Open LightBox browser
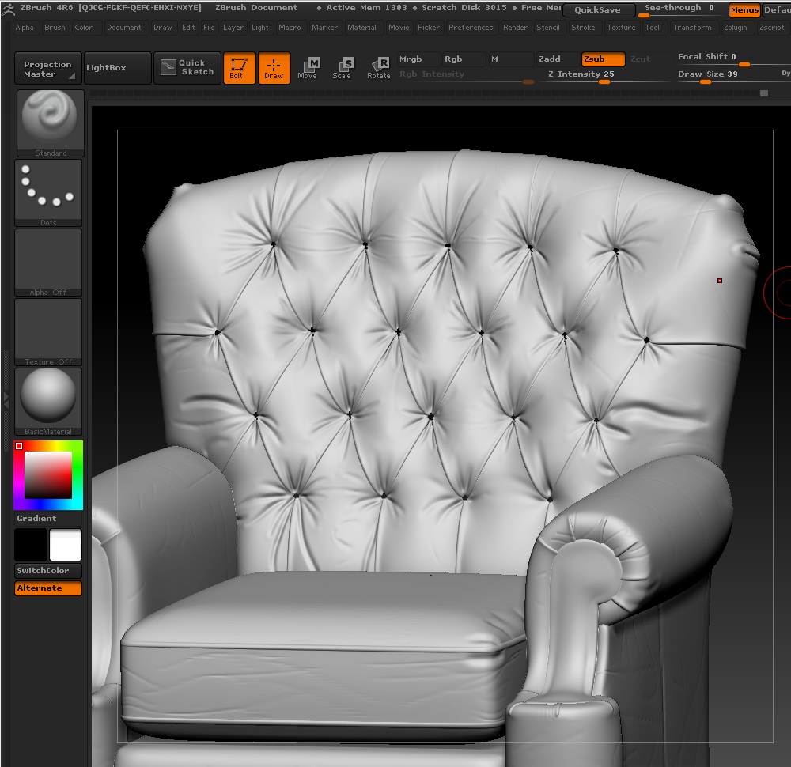 point(116,68)
